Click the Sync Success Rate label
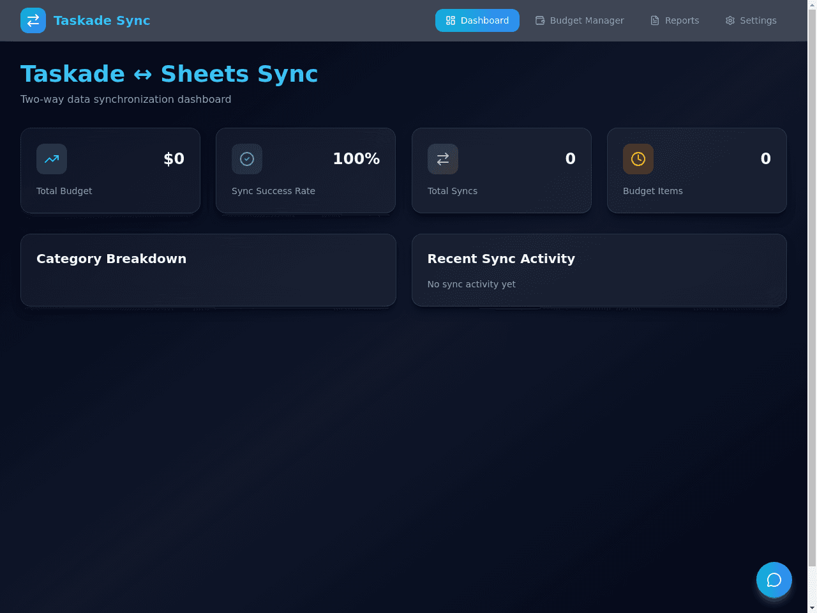 click(273, 191)
